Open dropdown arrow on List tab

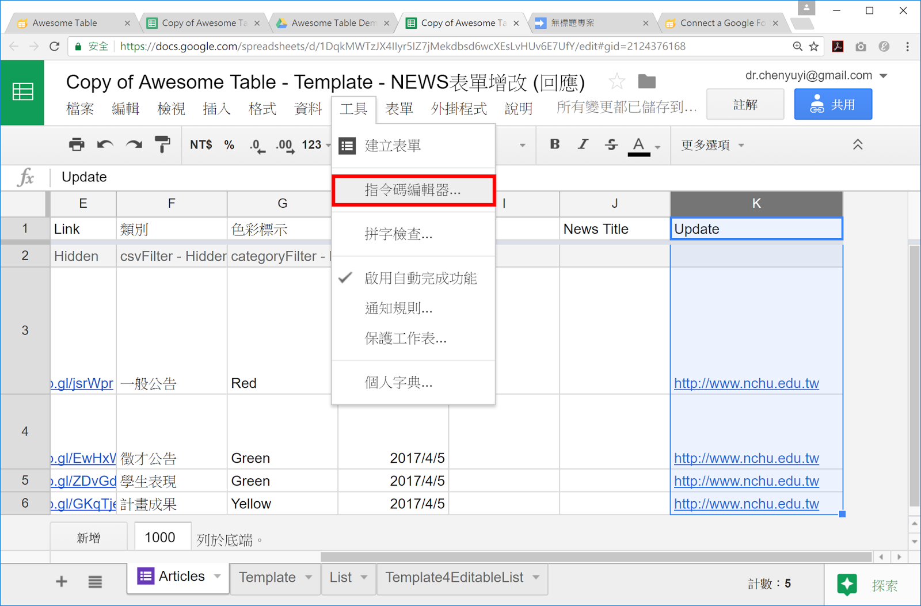(x=364, y=577)
